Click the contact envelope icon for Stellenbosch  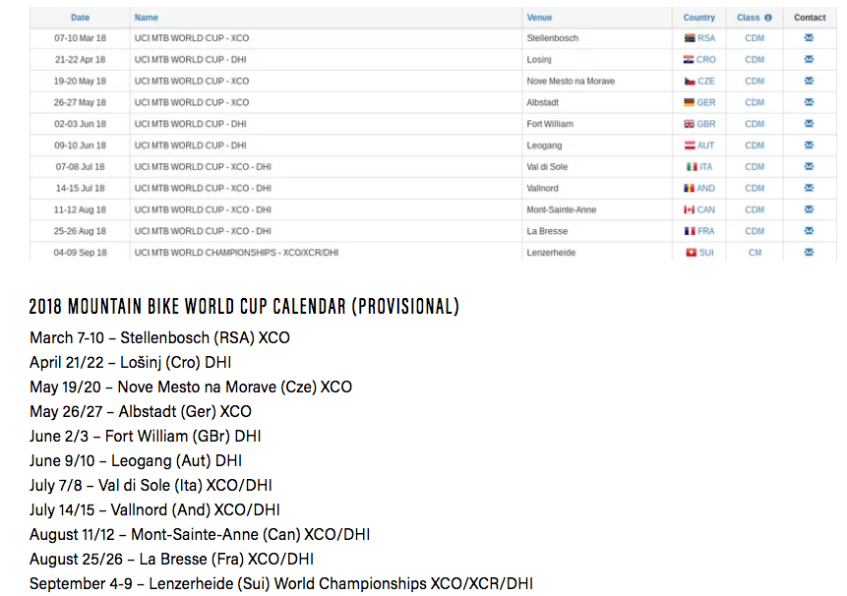[x=809, y=37]
